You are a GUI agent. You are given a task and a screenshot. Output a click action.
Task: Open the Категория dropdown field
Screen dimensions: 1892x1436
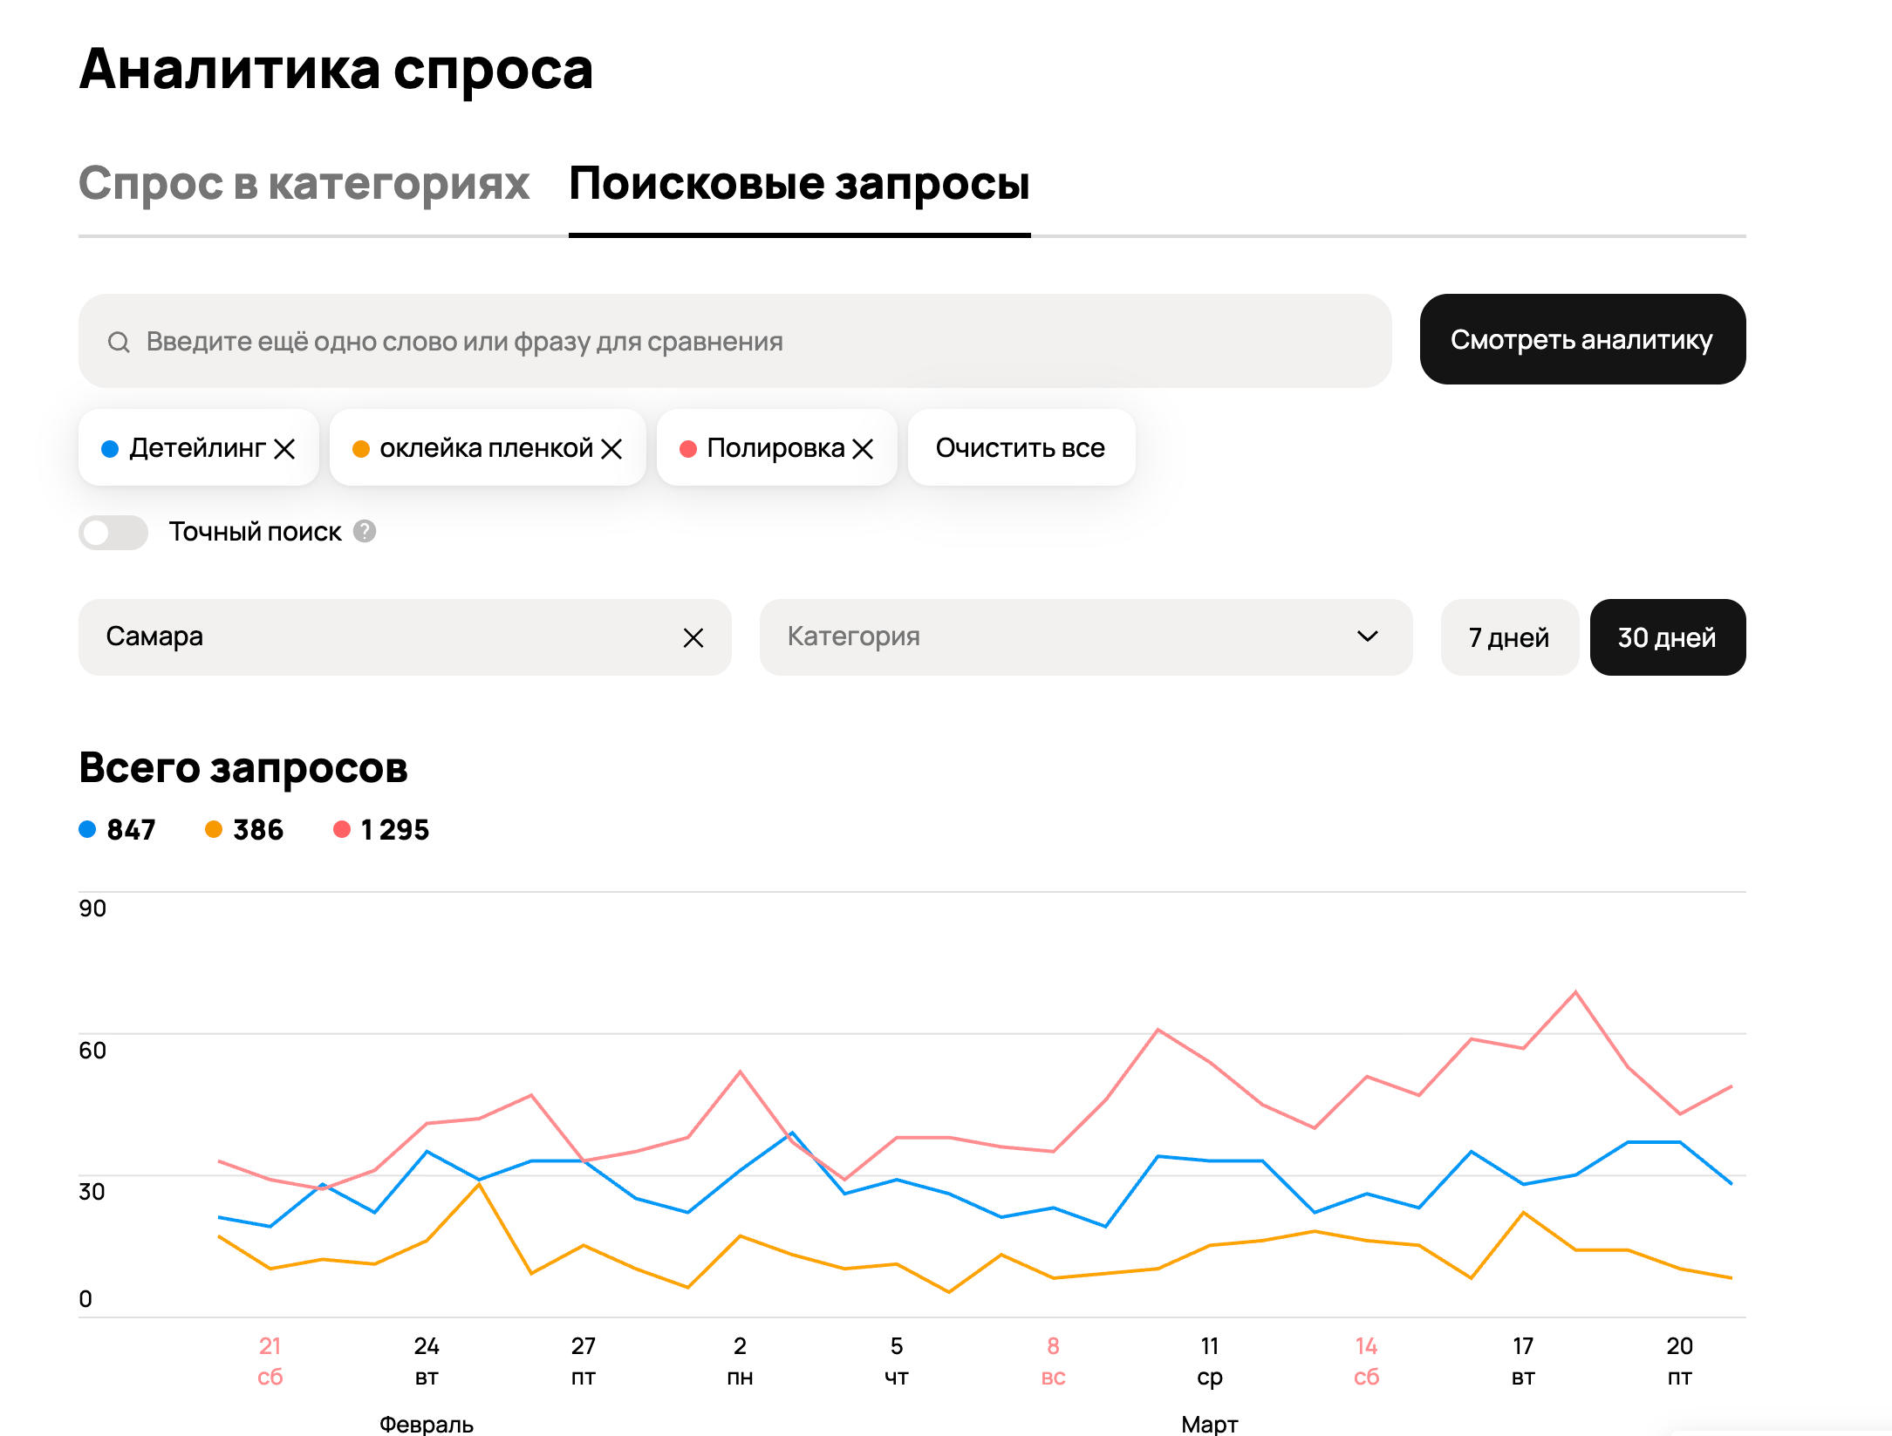[x=1047, y=637]
